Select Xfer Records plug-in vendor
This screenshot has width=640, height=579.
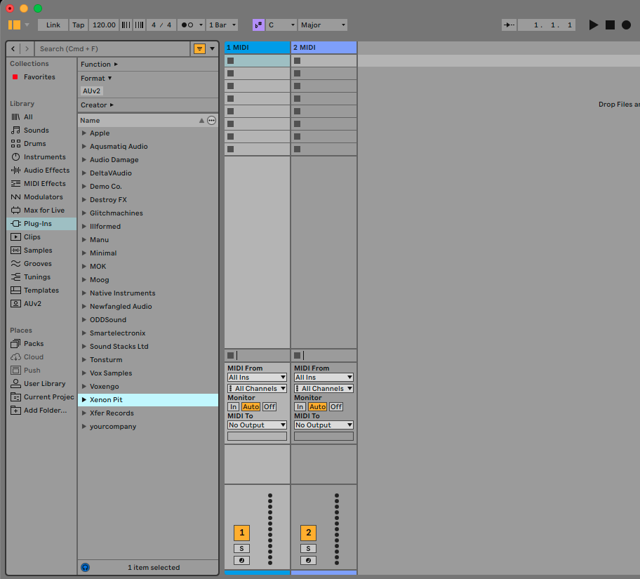pyautogui.click(x=112, y=413)
